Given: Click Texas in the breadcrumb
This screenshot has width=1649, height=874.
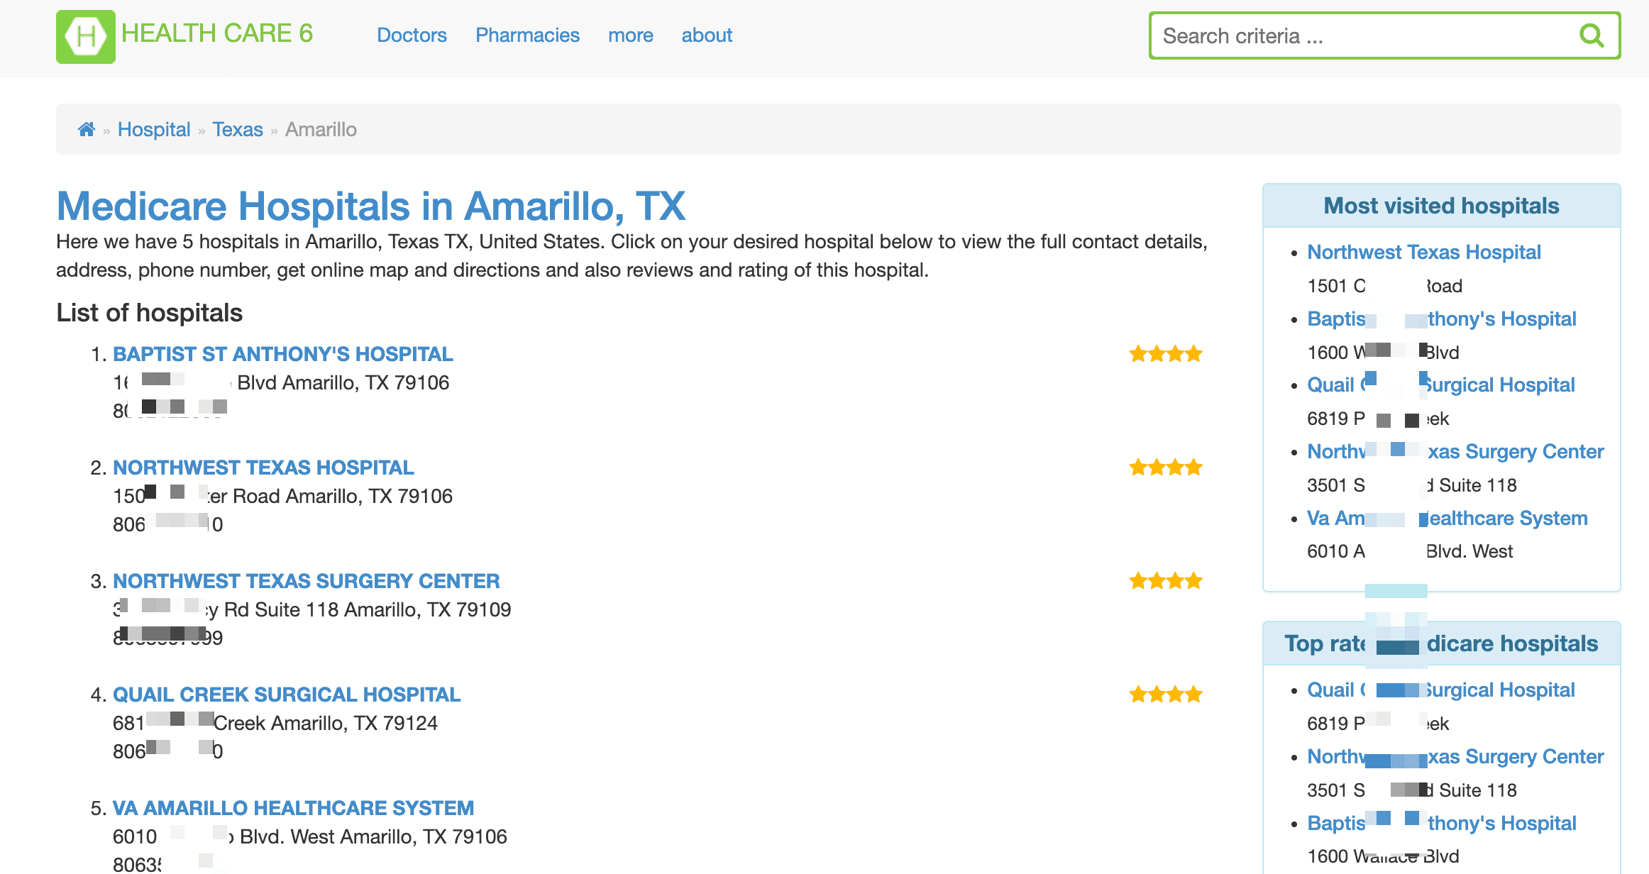Looking at the screenshot, I should 238,129.
